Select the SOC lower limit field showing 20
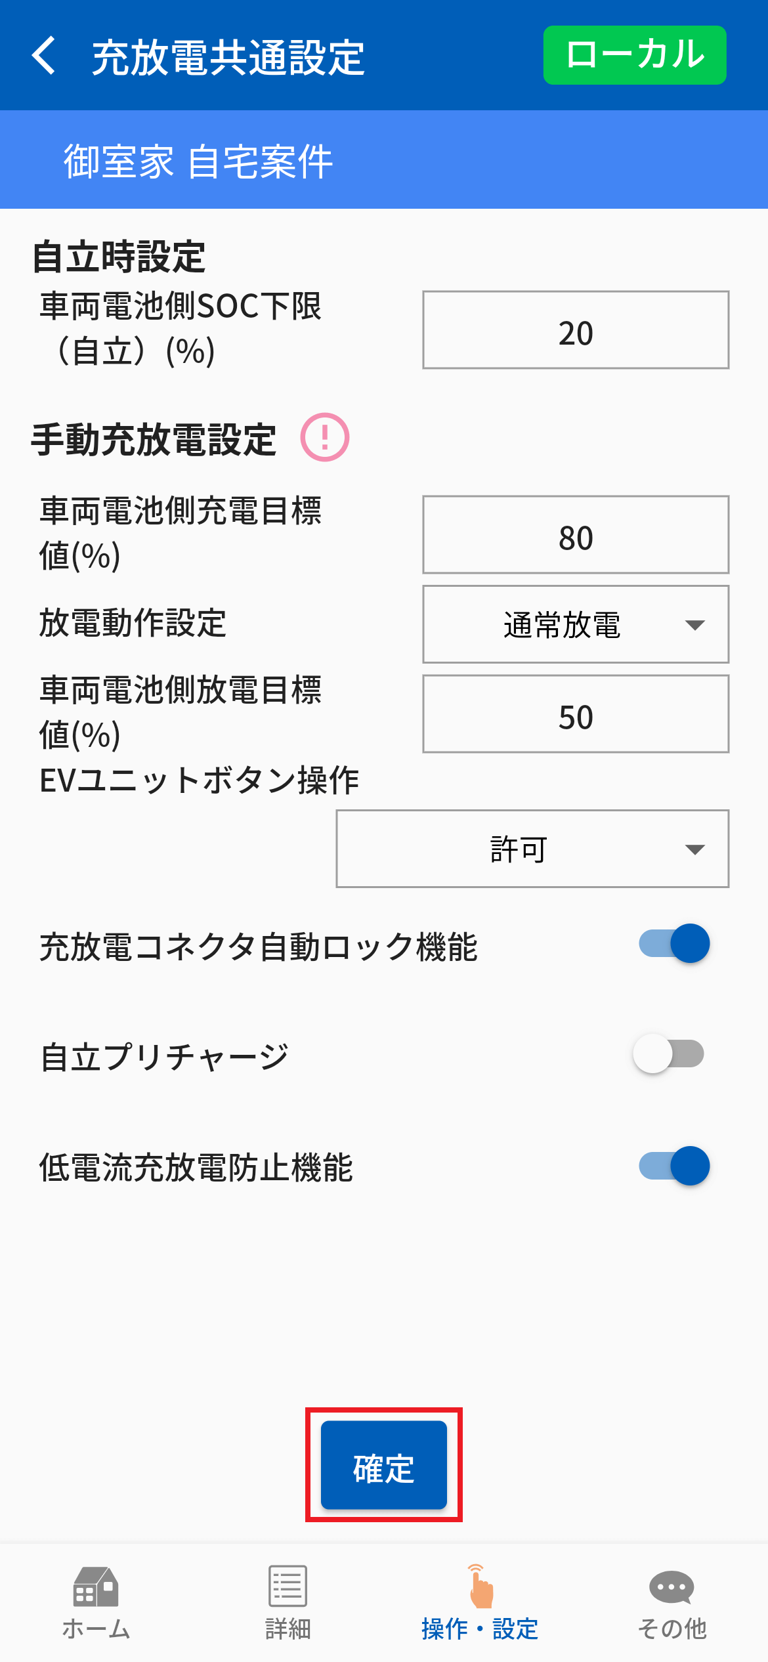 576,330
